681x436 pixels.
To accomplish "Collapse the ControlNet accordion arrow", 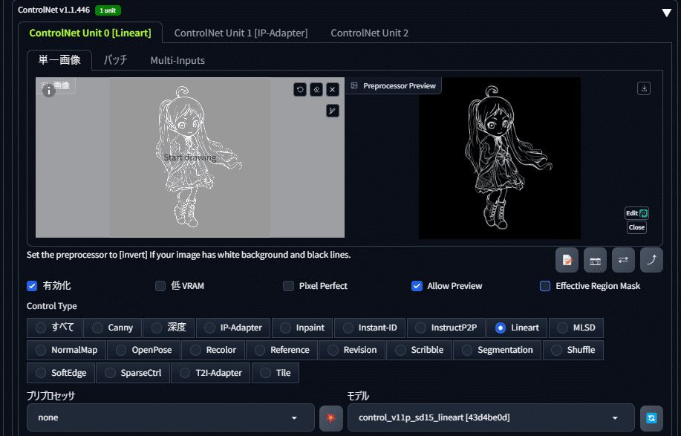I will click(x=666, y=13).
